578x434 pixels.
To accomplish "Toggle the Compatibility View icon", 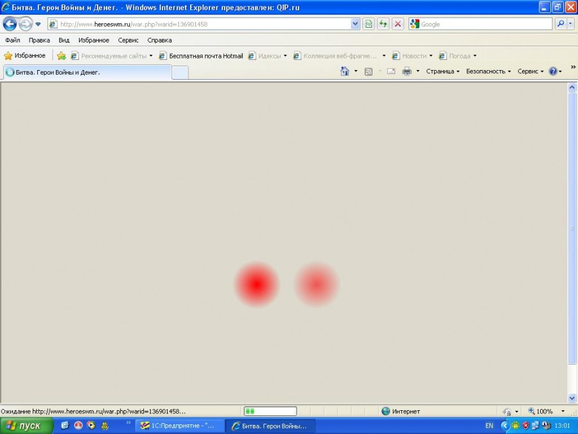I will pos(368,24).
